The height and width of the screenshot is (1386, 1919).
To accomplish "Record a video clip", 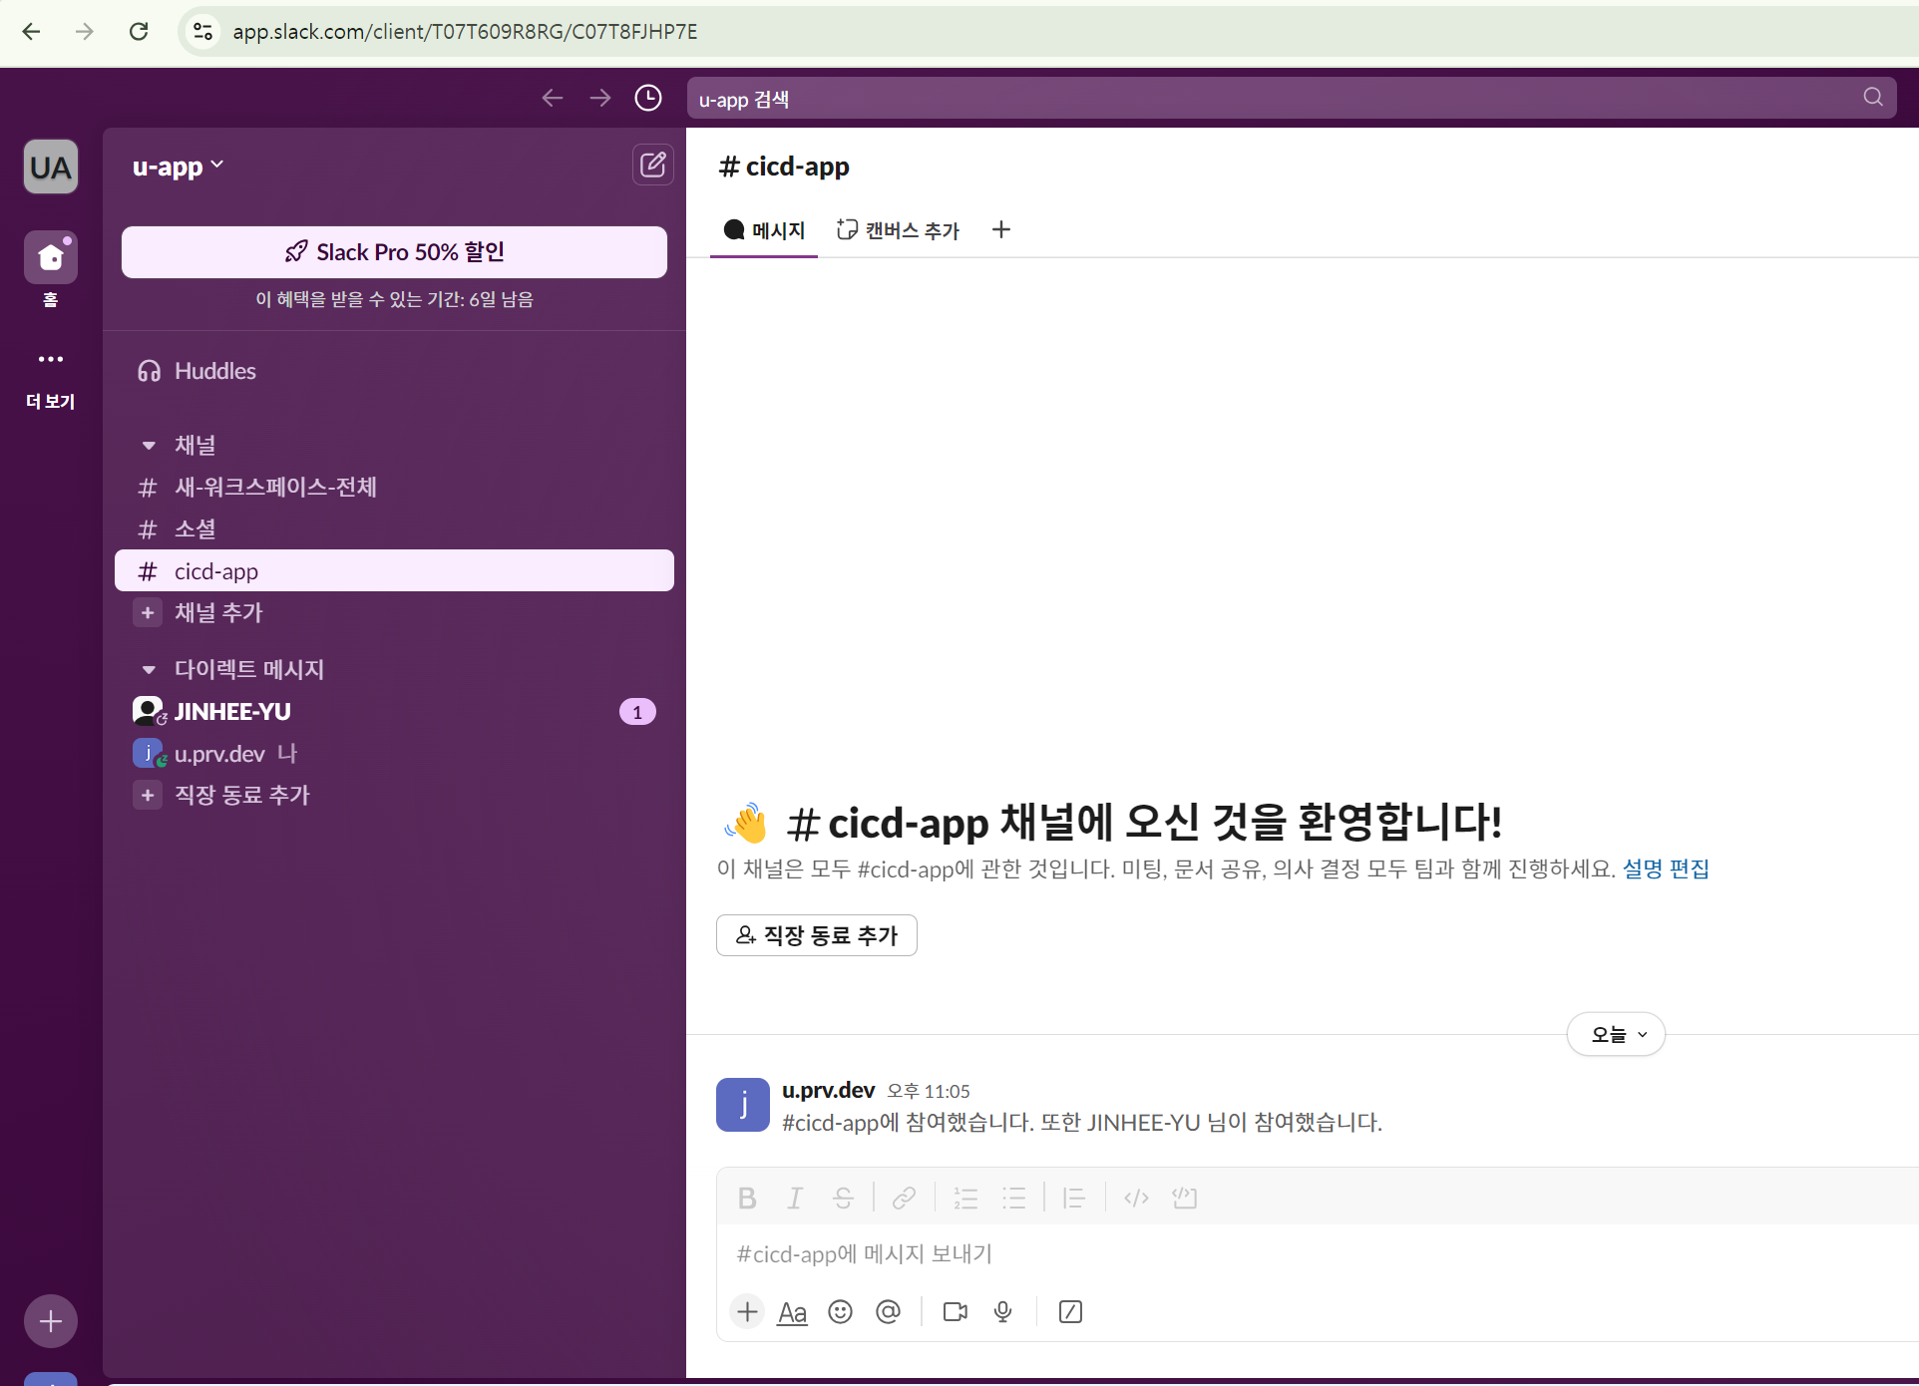I will click(956, 1312).
